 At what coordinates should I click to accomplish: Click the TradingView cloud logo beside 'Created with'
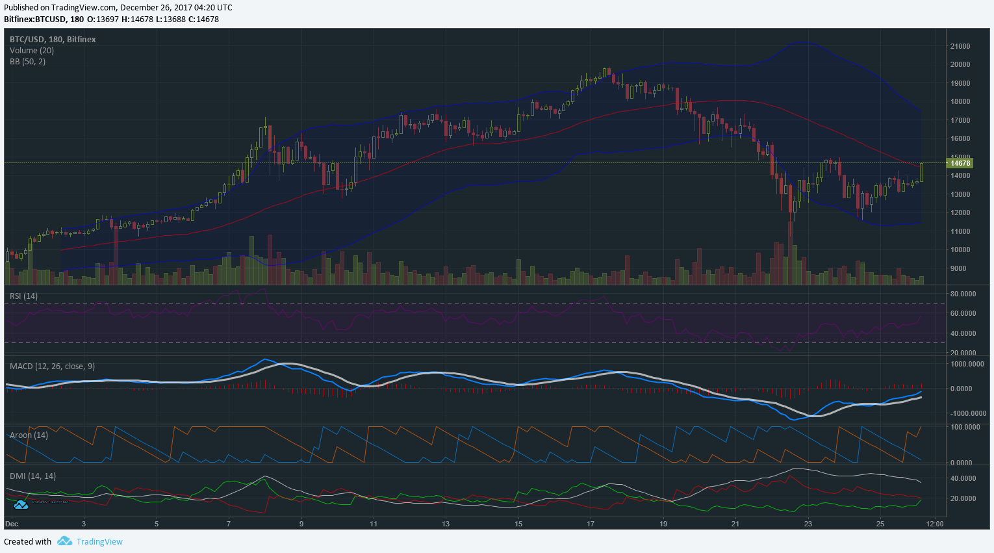pyautogui.click(x=64, y=541)
